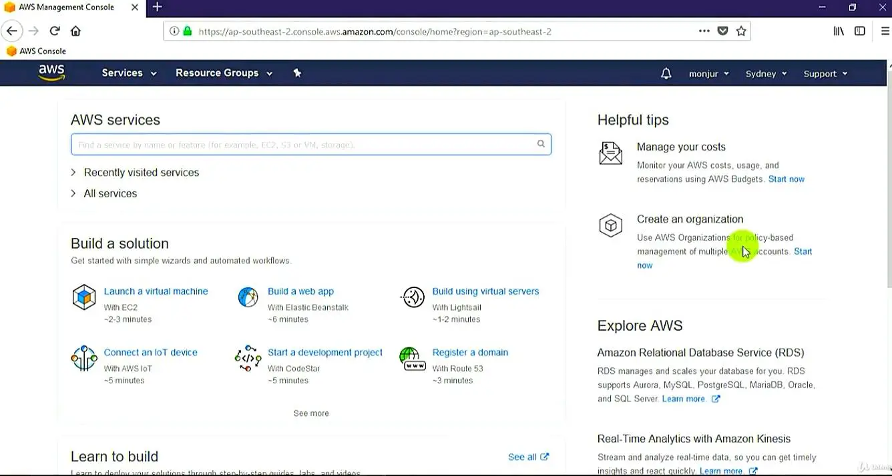
Task: Click See more under Build a solution
Action: pos(311,413)
